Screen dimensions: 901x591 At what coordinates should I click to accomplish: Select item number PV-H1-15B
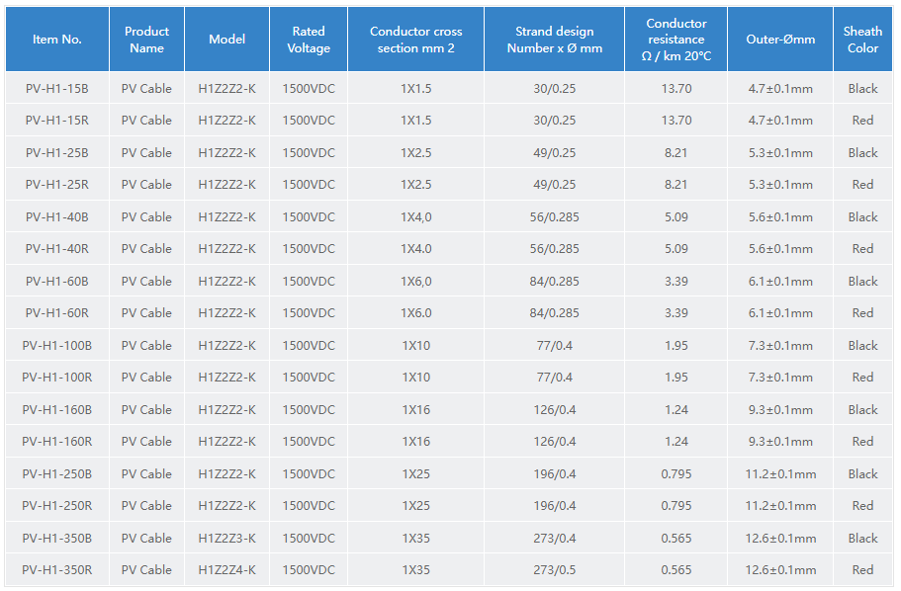[x=57, y=89]
